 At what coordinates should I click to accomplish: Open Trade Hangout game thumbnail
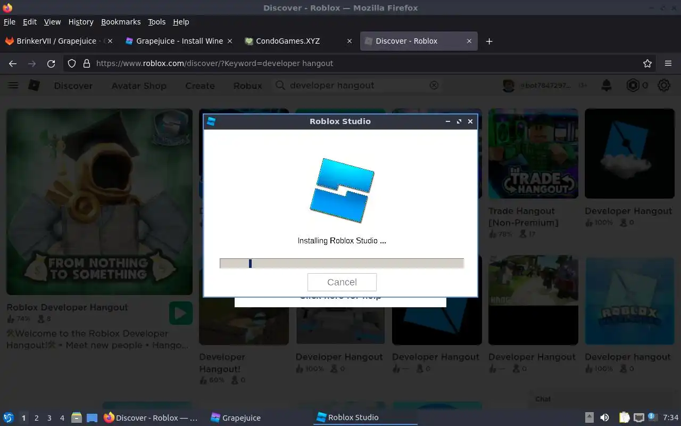click(x=533, y=153)
